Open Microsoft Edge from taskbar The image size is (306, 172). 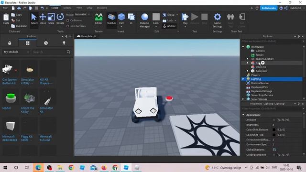pyautogui.click(x=38, y=168)
